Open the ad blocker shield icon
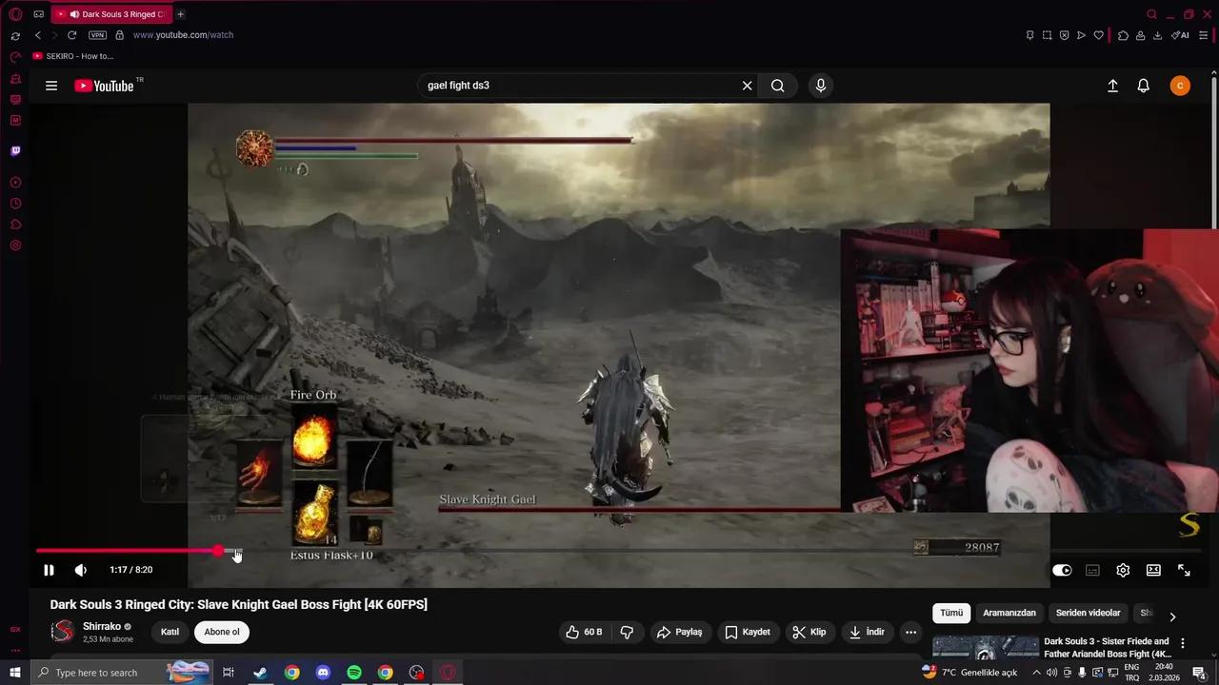The image size is (1219, 685). pos(1064,35)
